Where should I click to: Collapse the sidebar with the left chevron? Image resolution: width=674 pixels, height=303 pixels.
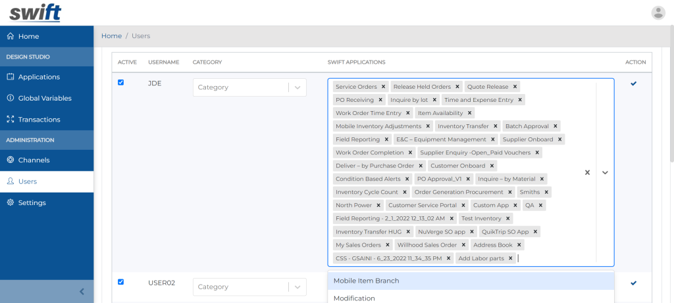tap(82, 291)
